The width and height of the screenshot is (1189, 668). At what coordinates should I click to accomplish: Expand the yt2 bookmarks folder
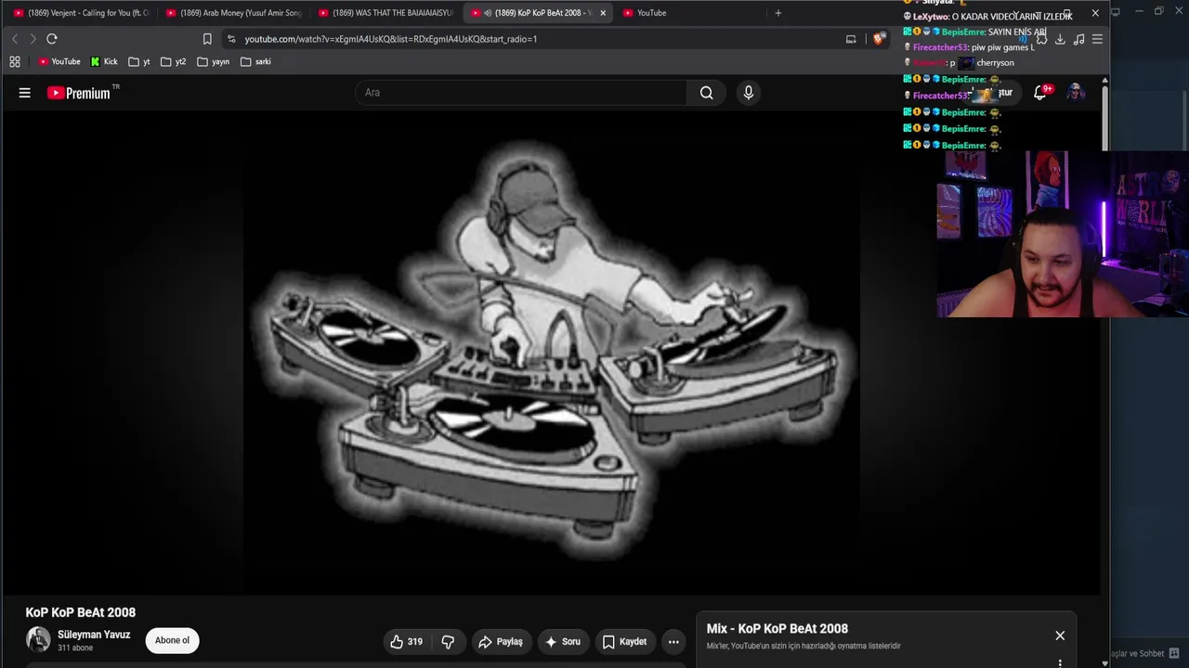coord(173,62)
